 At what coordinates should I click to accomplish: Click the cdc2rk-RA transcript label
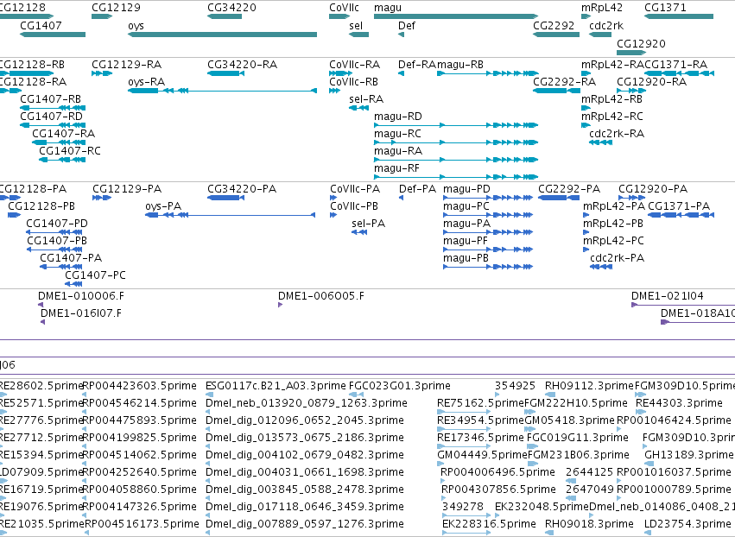pyautogui.click(x=617, y=134)
